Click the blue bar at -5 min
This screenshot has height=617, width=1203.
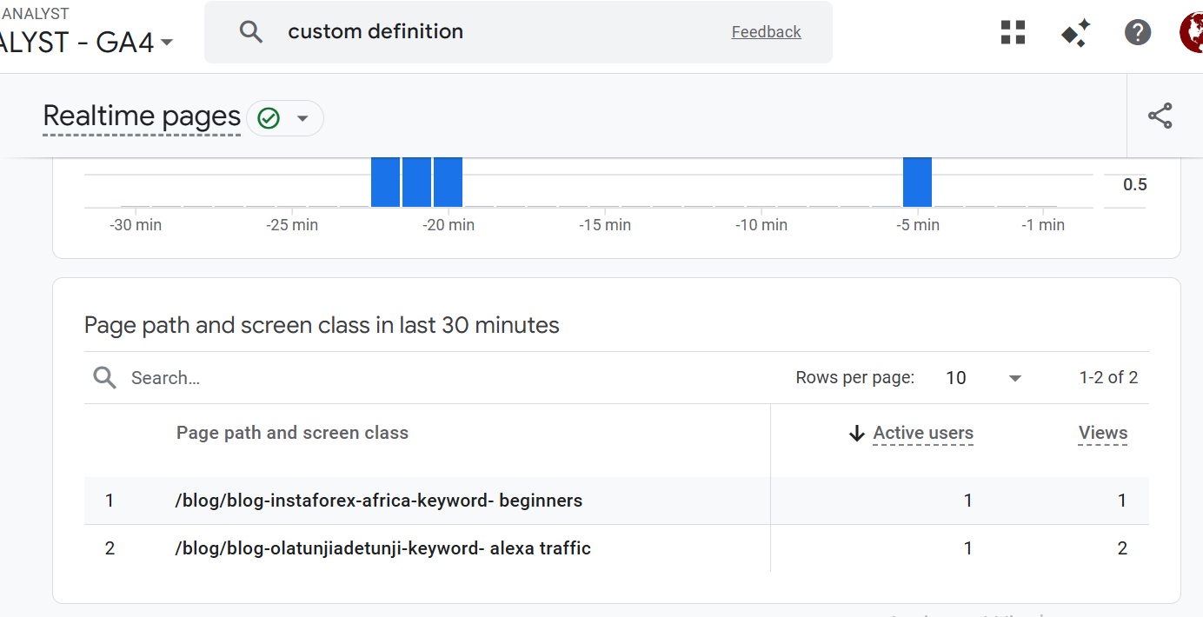(x=917, y=182)
